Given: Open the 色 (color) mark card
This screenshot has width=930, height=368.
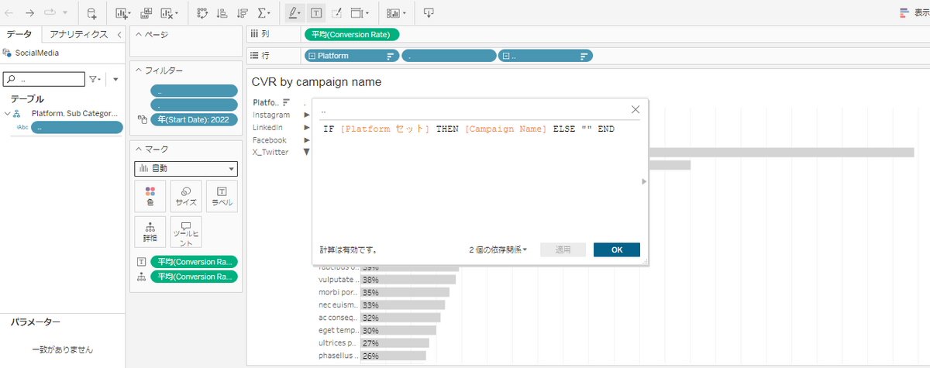Looking at the screenshot, I should 150,196.
